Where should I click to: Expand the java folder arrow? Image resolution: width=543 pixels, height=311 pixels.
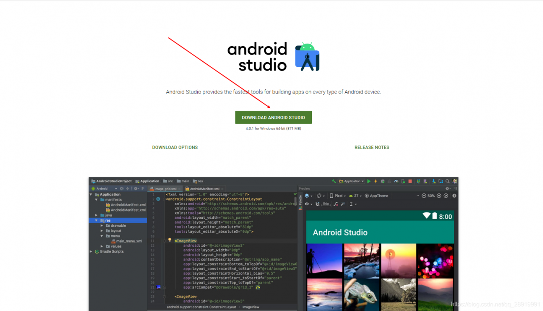(x=97, y=215)
